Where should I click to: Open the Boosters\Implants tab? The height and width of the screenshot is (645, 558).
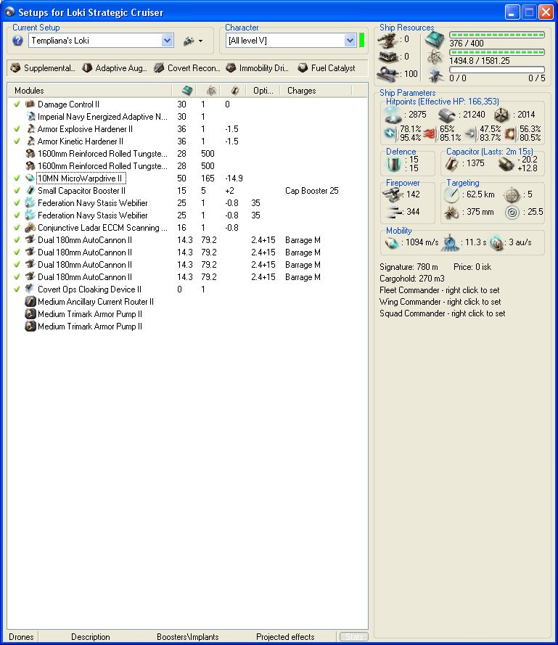[188, 637]
